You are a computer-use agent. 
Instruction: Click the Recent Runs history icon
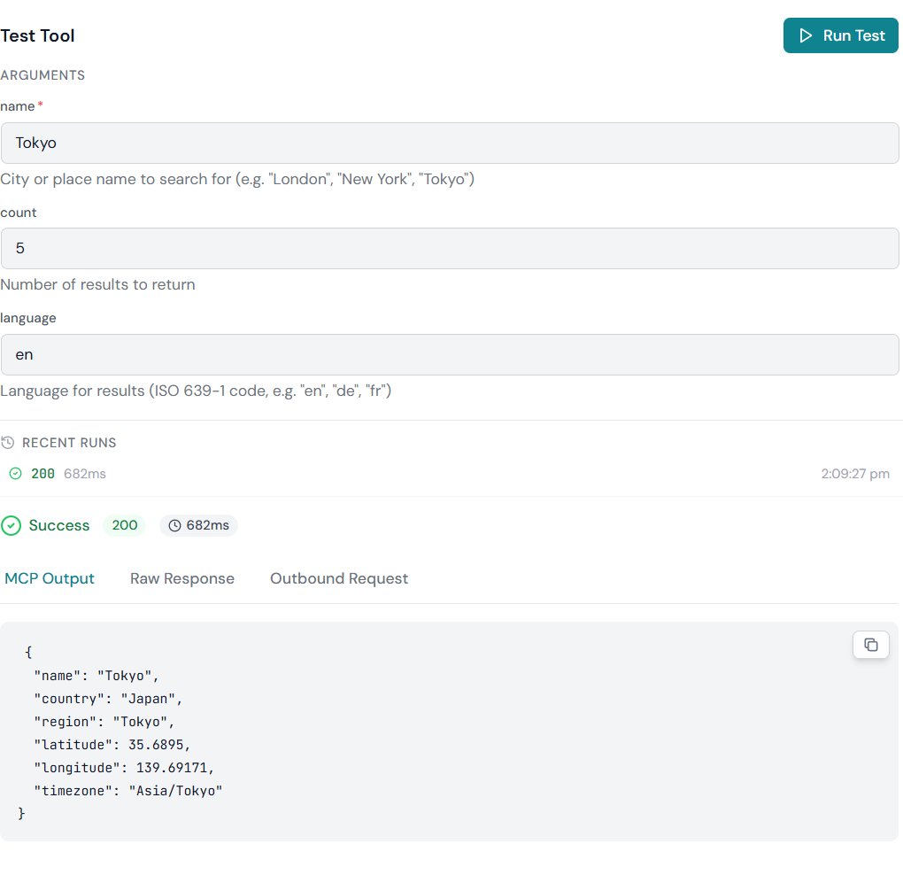pos(7,443)
